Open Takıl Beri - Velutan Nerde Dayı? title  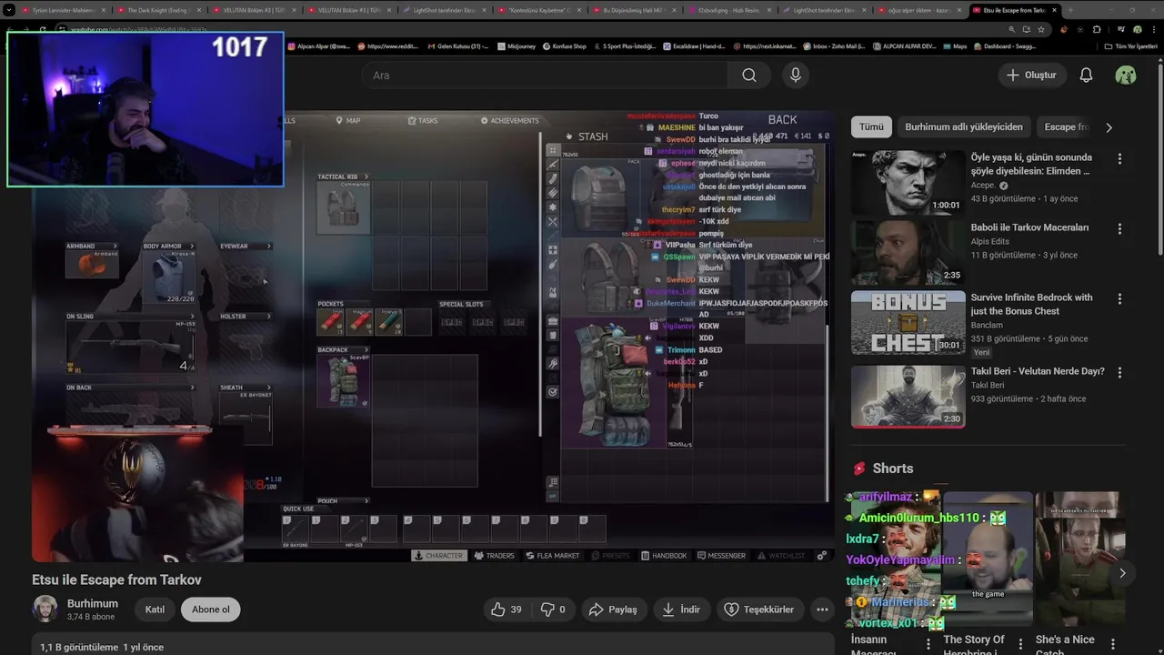tap(1038, 371)
